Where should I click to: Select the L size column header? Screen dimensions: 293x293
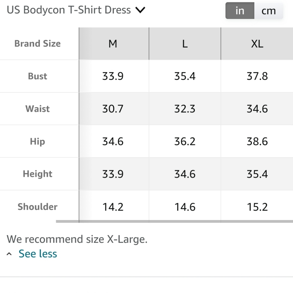click(x=185, y=44)
